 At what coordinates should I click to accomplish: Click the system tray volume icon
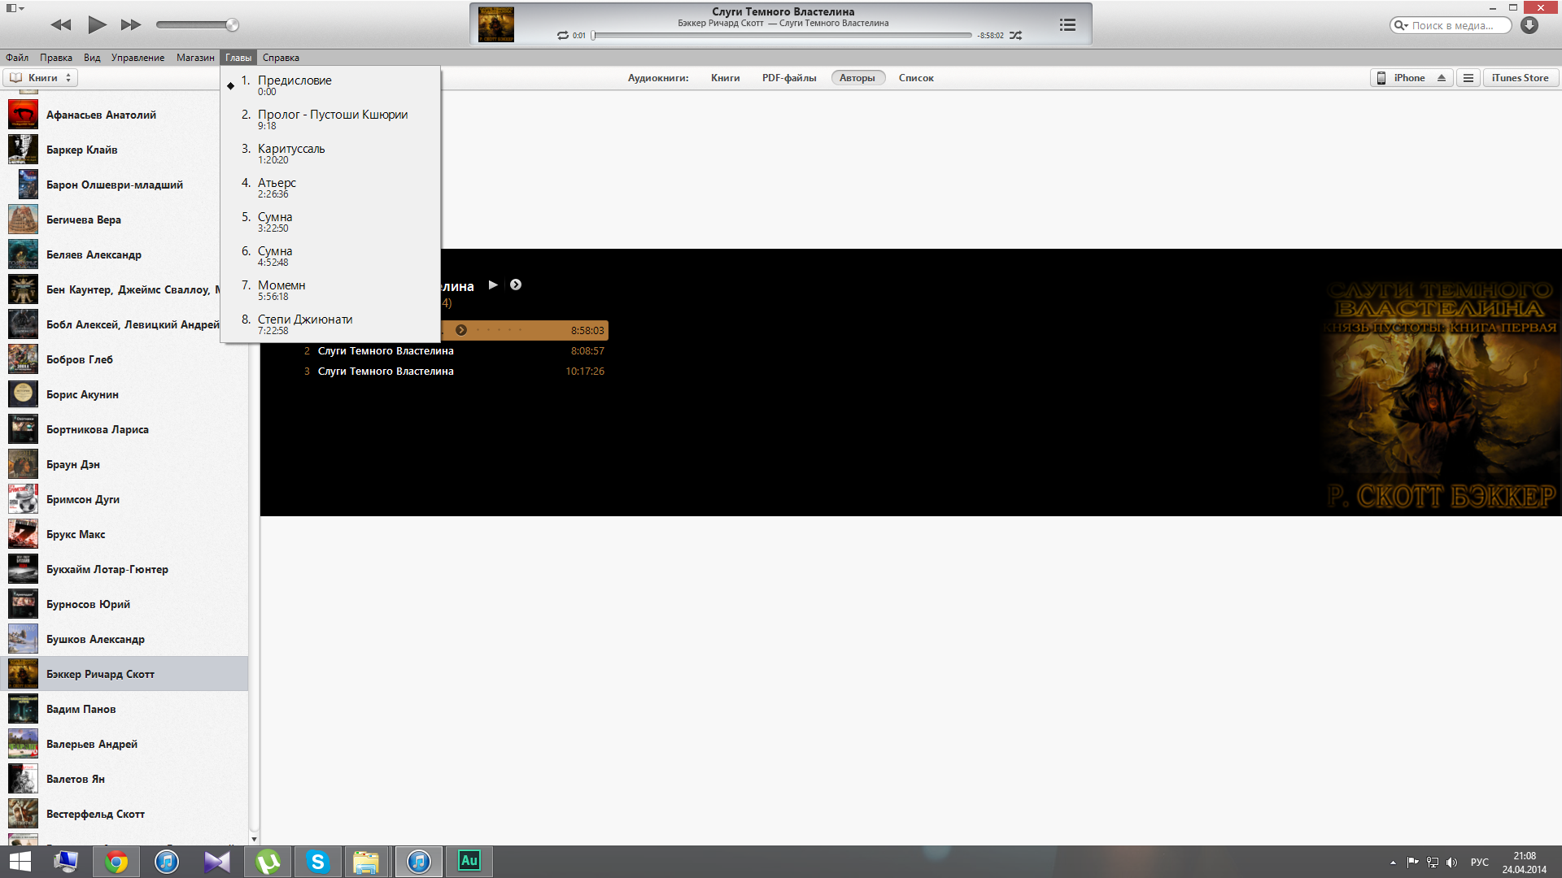(1452, 863)
